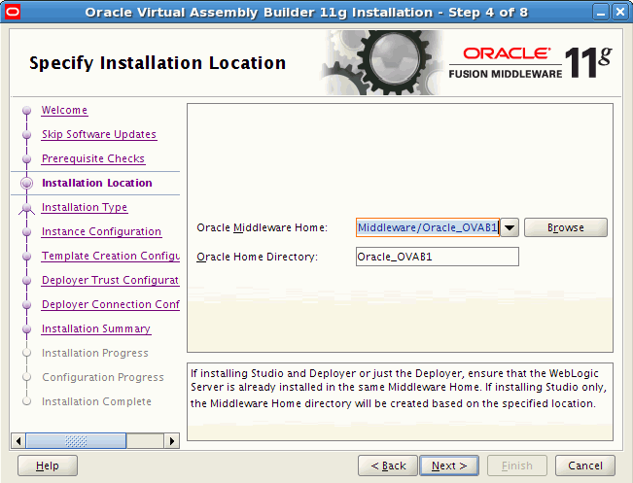
Task: Expand the Middleware Home dropdown arrow
Action: 510,227
